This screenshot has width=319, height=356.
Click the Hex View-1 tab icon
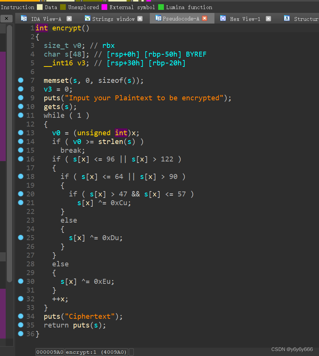(223, 18)
